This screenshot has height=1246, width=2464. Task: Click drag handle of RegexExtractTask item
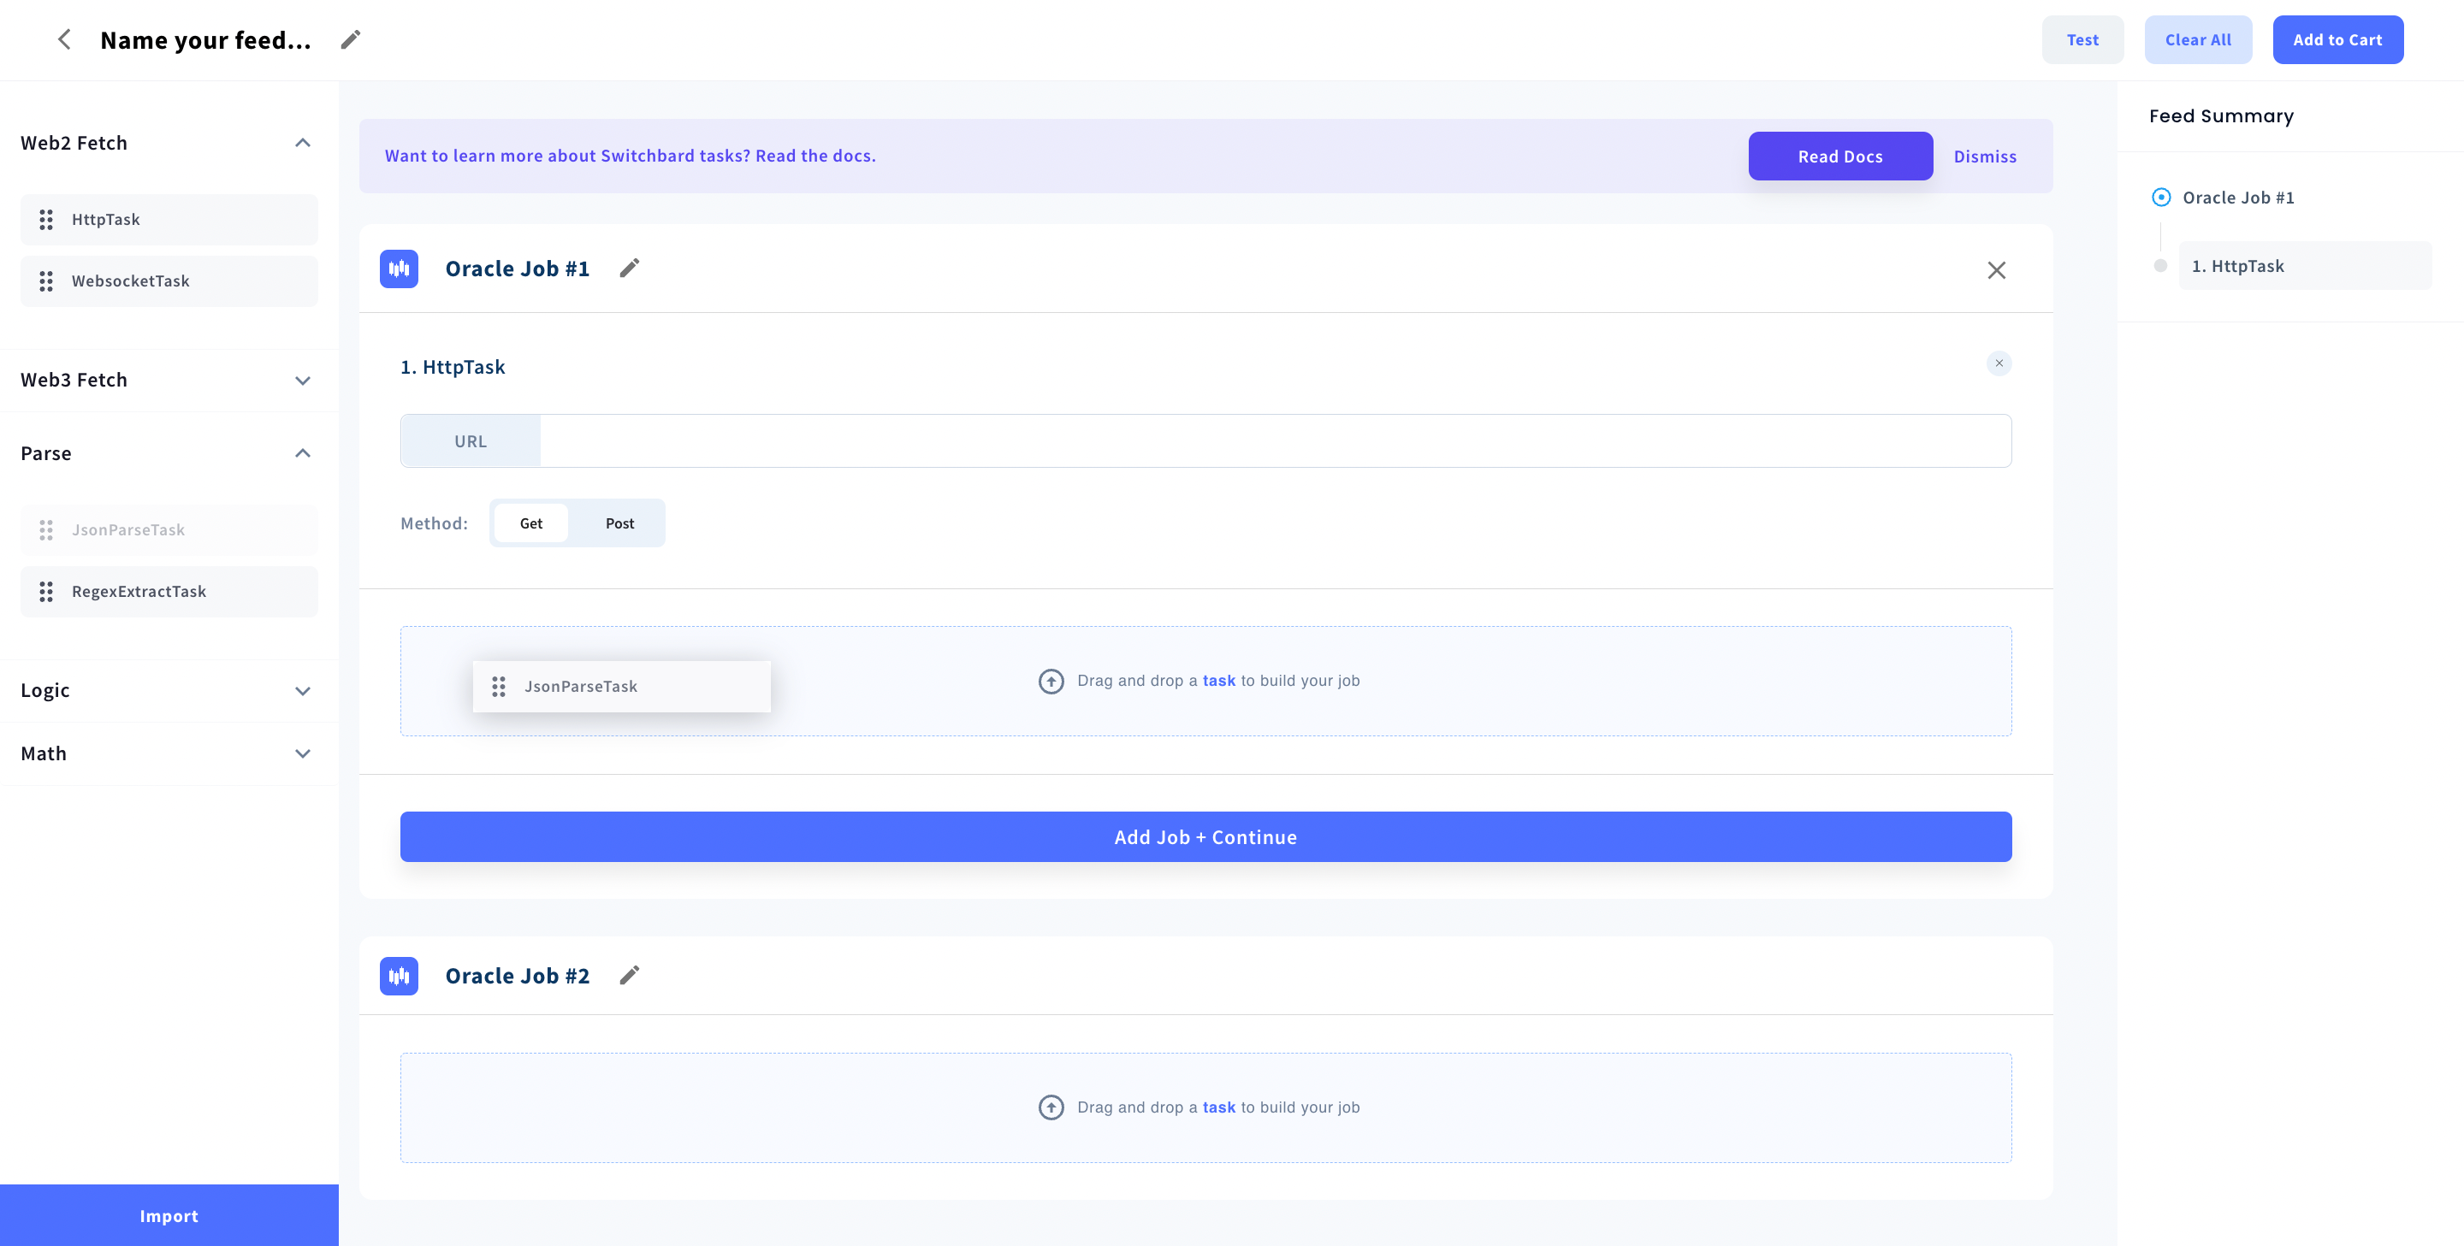tap(46, 592)
